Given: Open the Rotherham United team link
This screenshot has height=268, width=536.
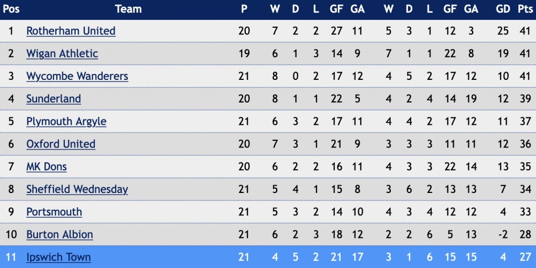Looking at the screenshot, I should pos(71,31).
